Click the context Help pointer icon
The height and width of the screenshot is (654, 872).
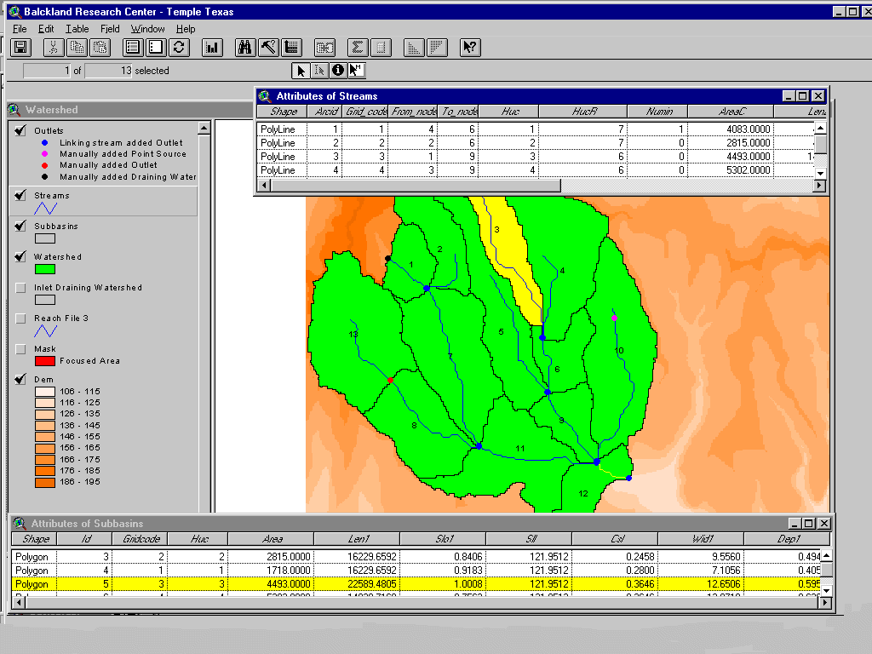click(470, 48)
